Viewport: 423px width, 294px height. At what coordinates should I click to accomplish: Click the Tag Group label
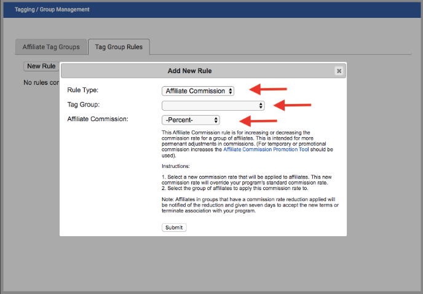84,105
